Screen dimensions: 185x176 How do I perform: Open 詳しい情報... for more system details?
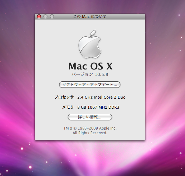tap(90, 117)
